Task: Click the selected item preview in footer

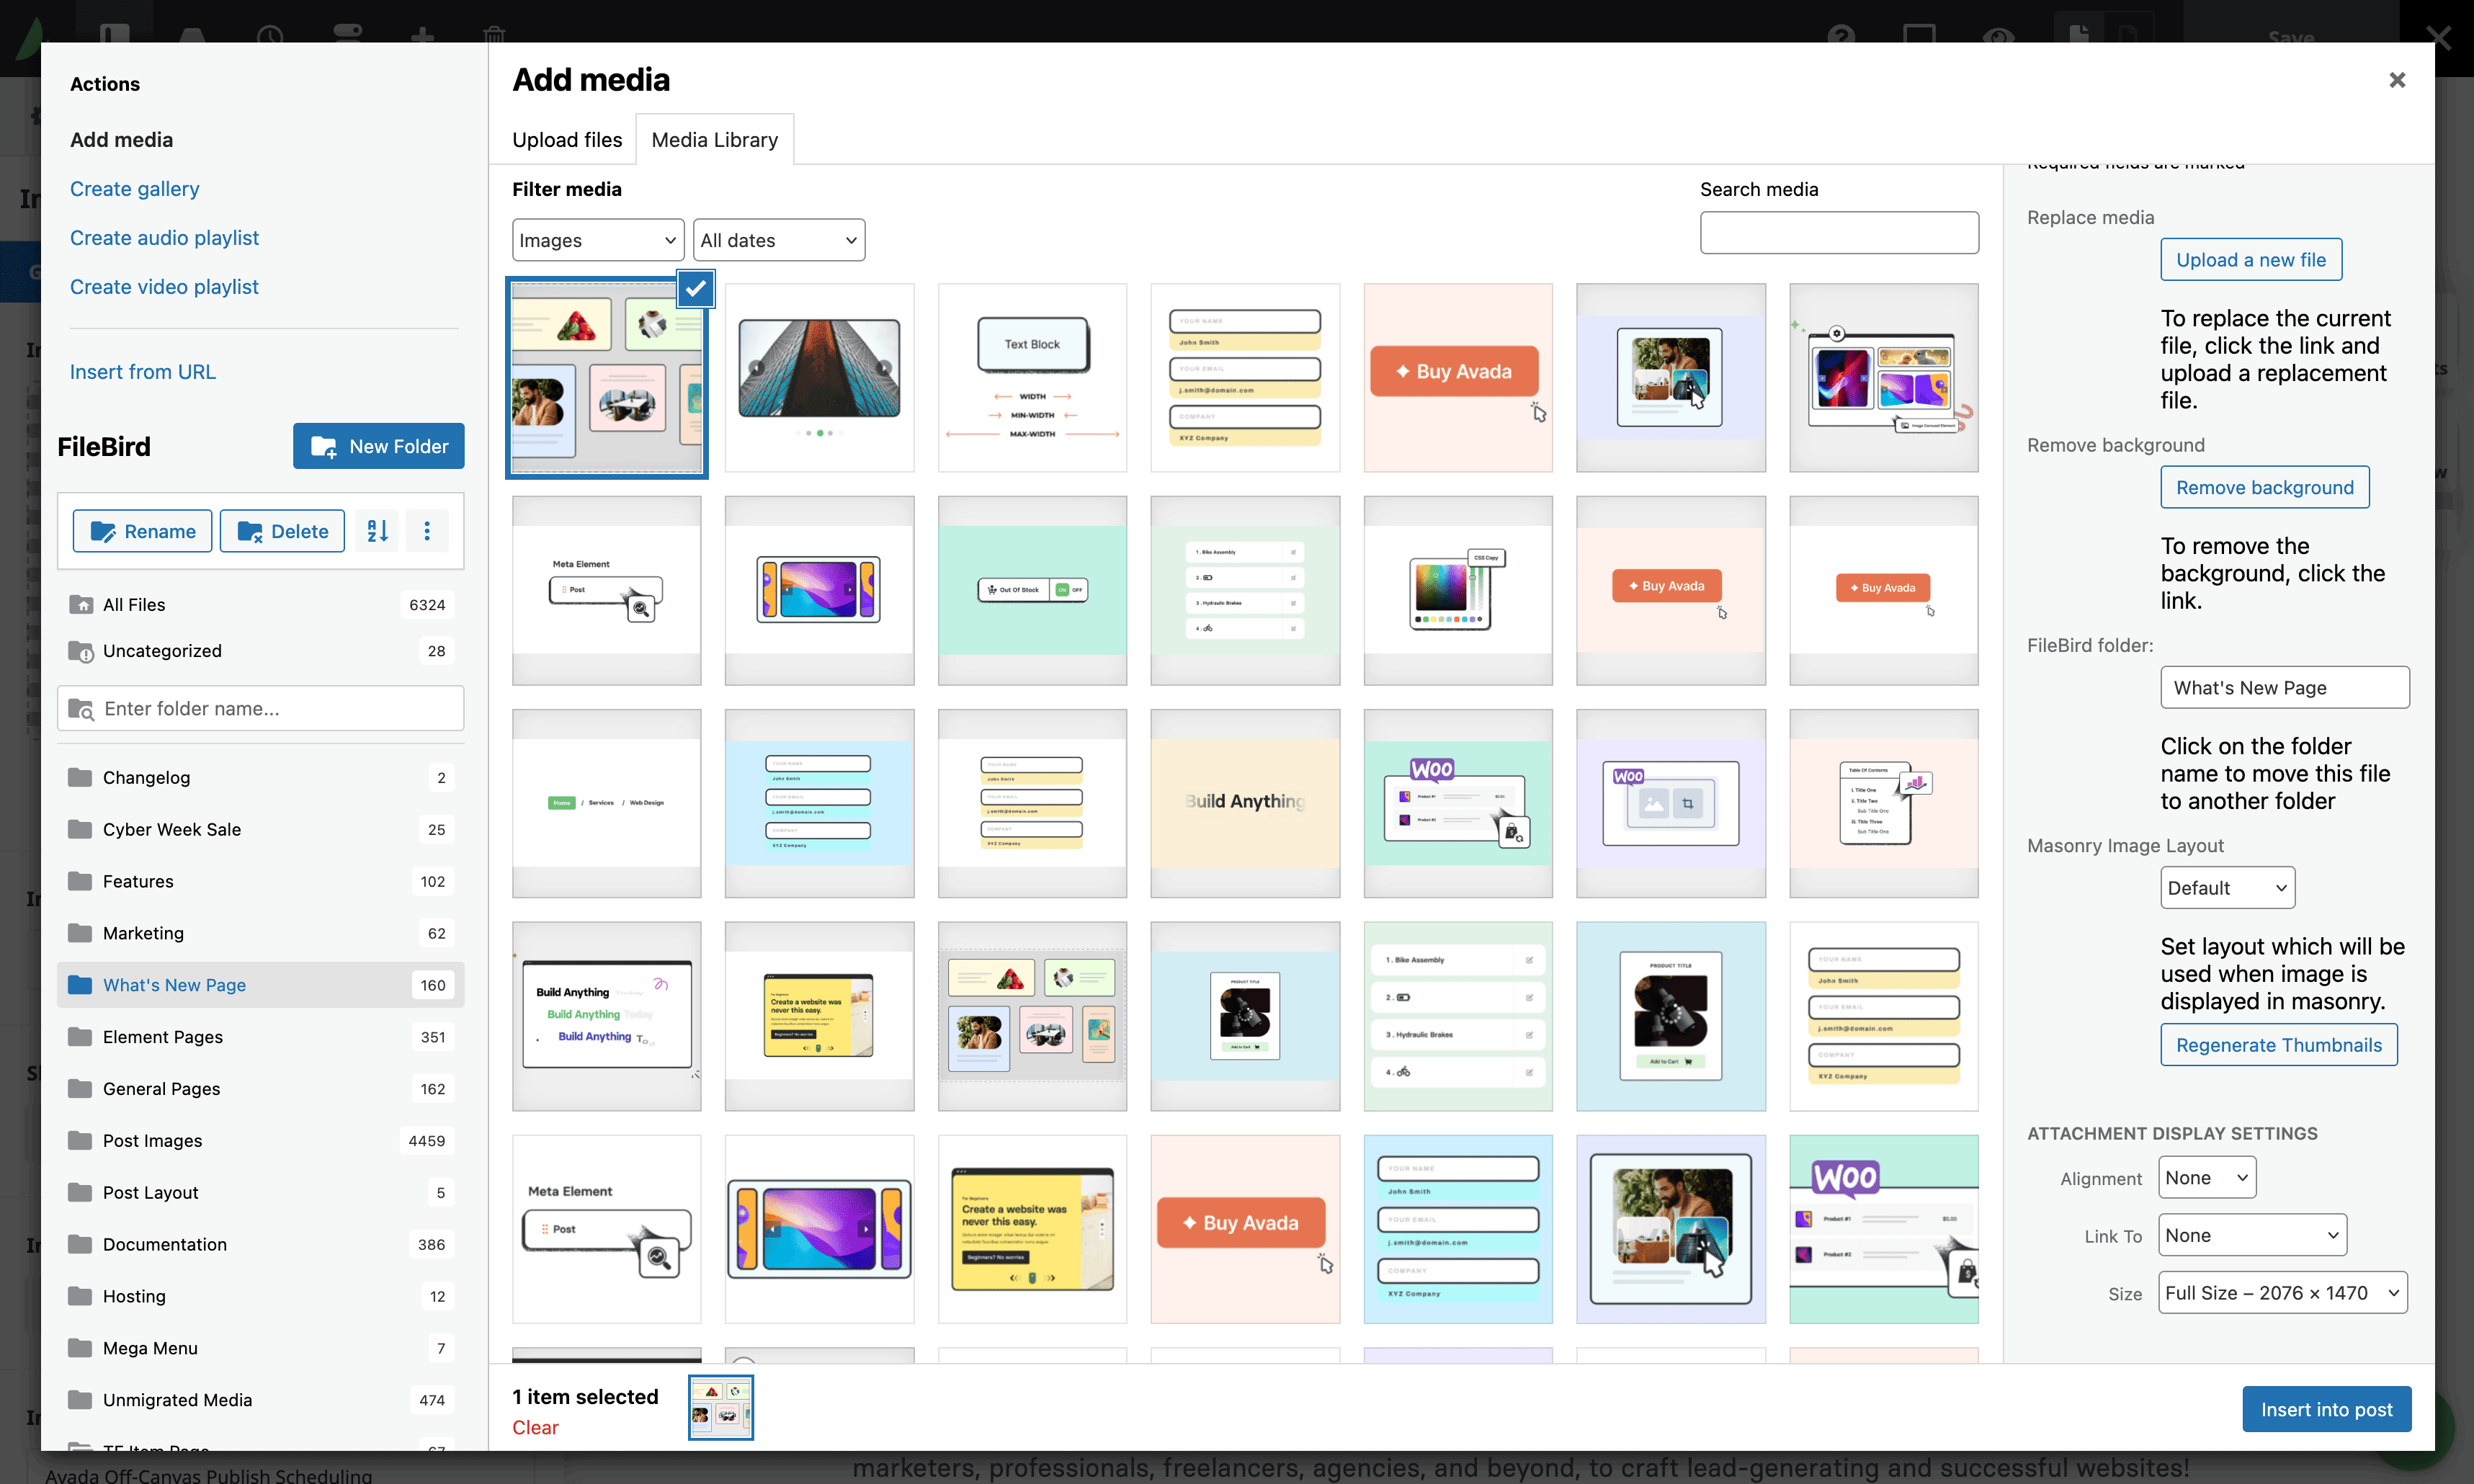Action: click(720, 1408)
